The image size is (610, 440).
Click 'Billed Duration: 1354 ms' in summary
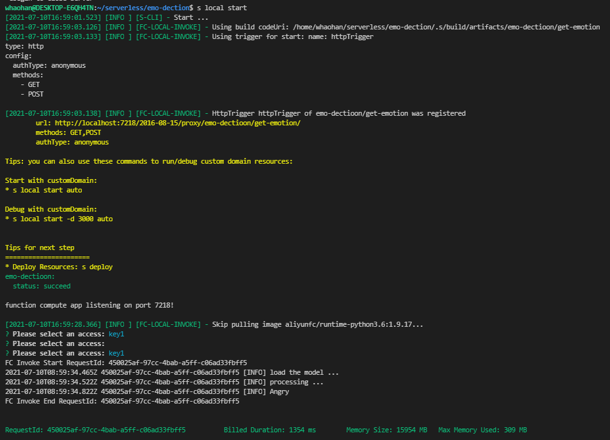click(x=270, y=430)
